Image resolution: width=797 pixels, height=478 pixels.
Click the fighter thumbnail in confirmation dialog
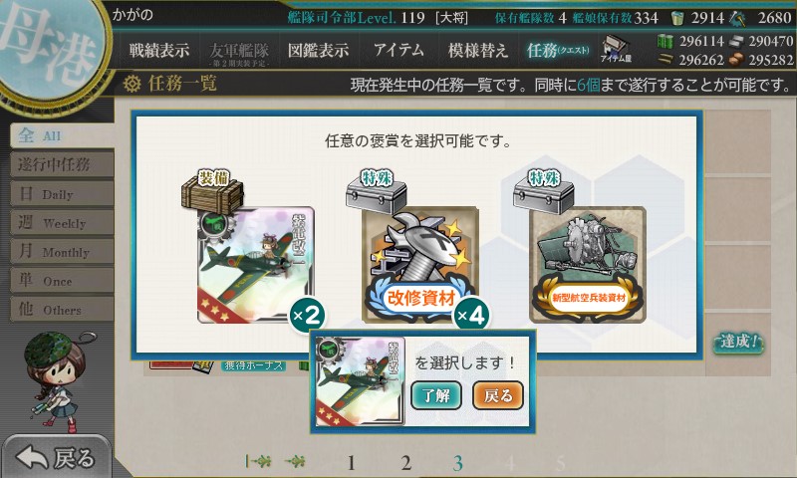click(361, 381)
